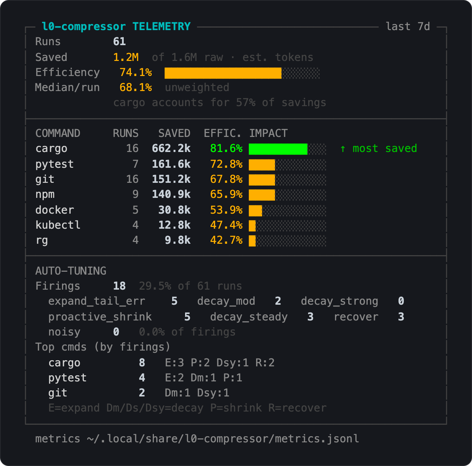Screen dimensions: 472x466
Task: Click '0.0% of firings' note
Action: click(x=187, y=332)
